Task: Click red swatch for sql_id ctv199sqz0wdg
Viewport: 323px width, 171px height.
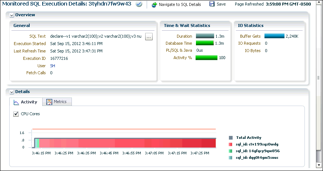Action: pos(231,144)
